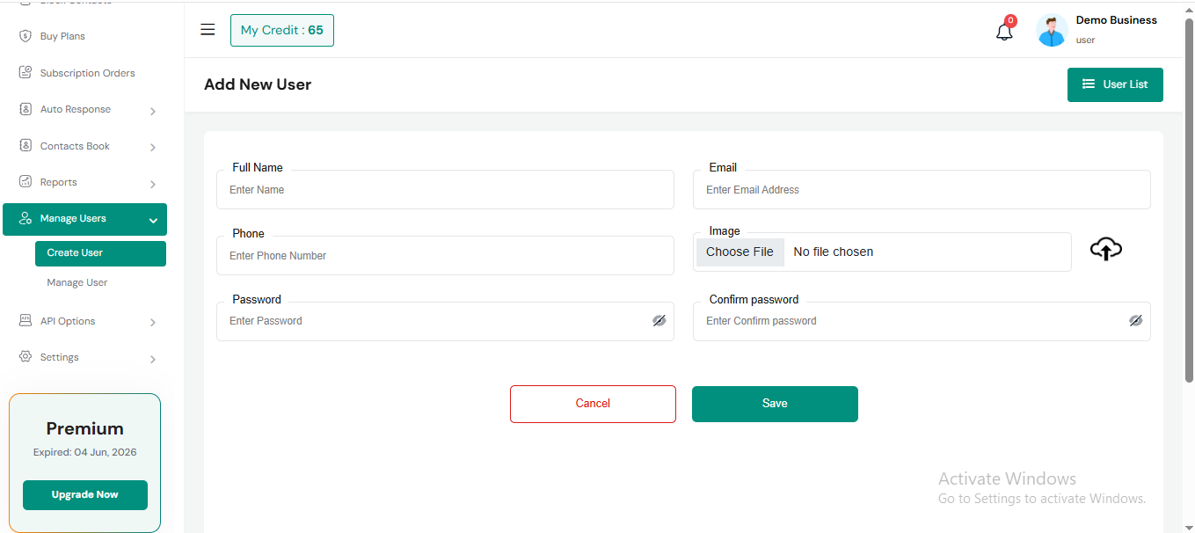Expand the Auto Response submenu arrow
Image resolution: width=1195 pixels, height=533 pixels.
153,111
